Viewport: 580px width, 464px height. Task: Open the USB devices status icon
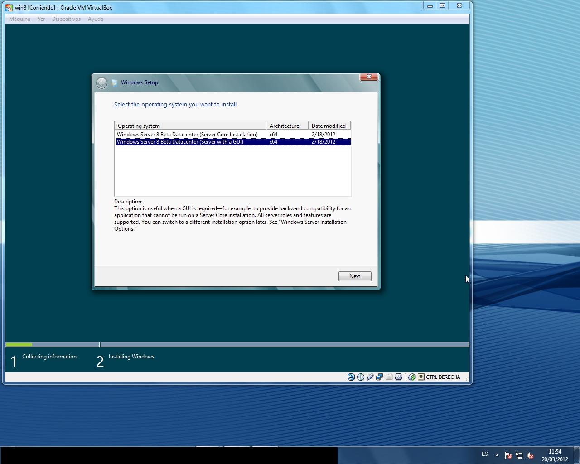370,377
